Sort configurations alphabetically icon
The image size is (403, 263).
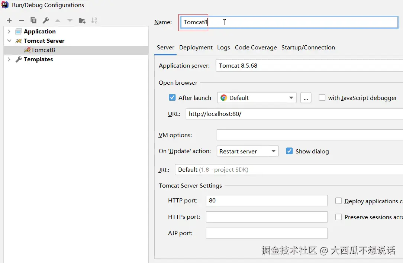click(x=94, y=20)
